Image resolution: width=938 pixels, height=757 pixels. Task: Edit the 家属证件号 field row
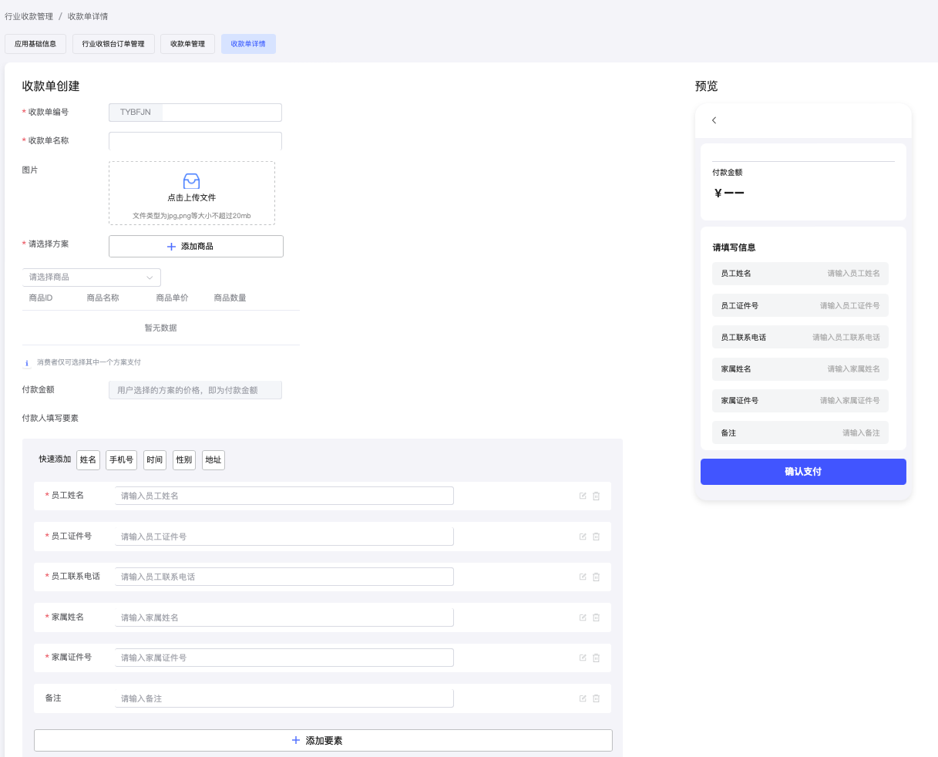tap(583, 658)
